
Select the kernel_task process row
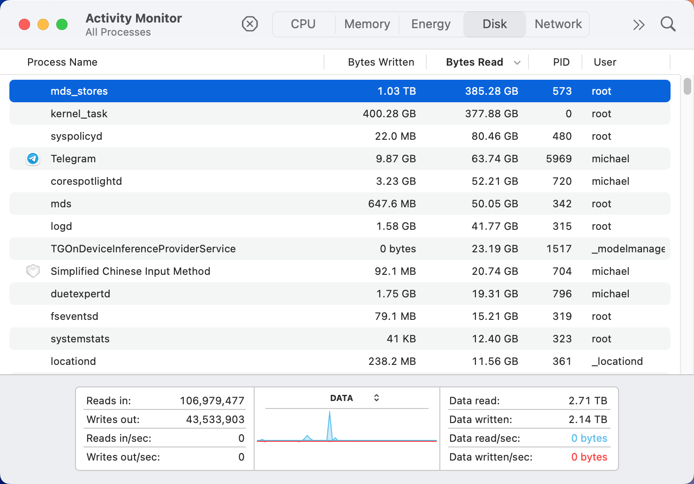coord(340,113)
